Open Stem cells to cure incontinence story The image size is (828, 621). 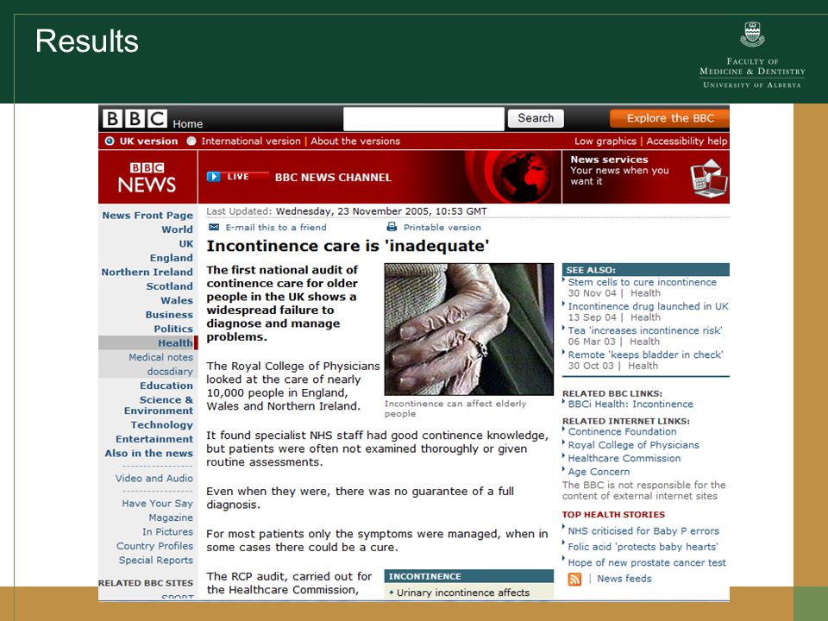[x=642, y=283]
